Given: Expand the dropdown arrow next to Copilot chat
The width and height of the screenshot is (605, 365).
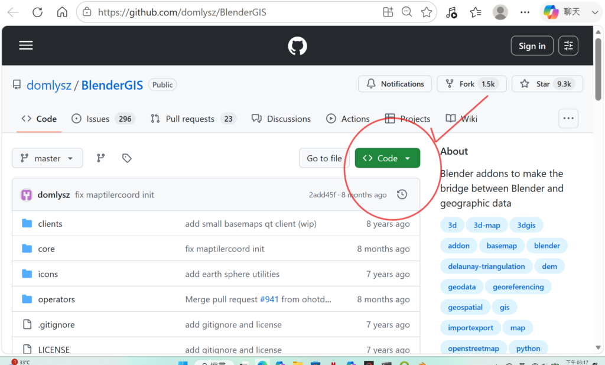Looking at the screenshot, I should 594,12.
